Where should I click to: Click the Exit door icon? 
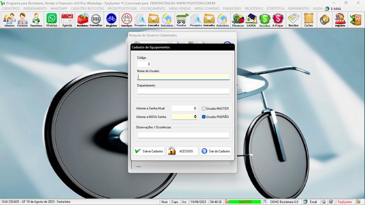pos(356,20)
